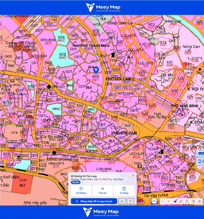Click the PHƯỜNG THANH MIẾU map label
This screenshot has width=204, height=219.
point(91,46)
